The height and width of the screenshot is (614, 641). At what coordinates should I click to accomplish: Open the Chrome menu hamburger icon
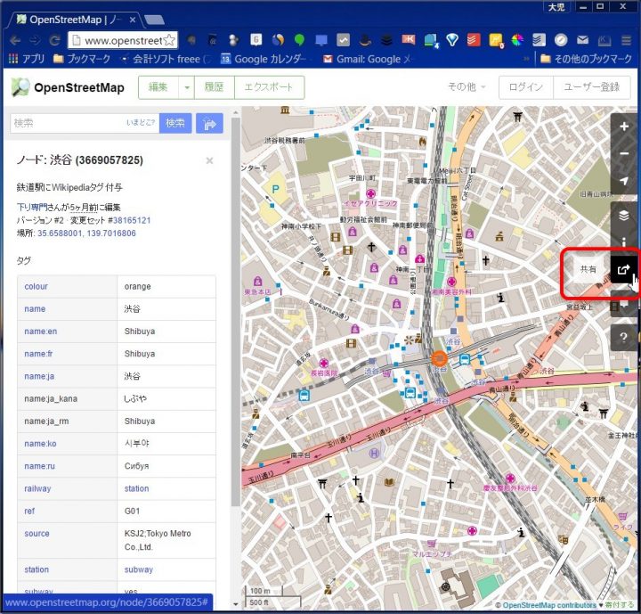tap(626, 40)
